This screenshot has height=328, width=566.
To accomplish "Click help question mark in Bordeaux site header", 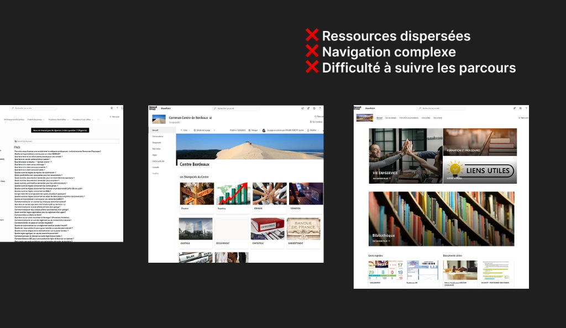I will click(320, 108).
